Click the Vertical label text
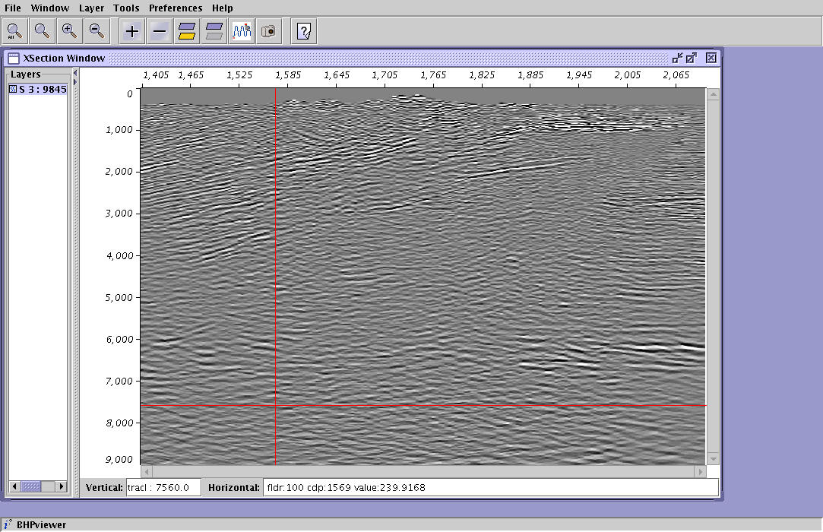Image resolution: width=823 pixels, height=532 pixels. point(104,487)
